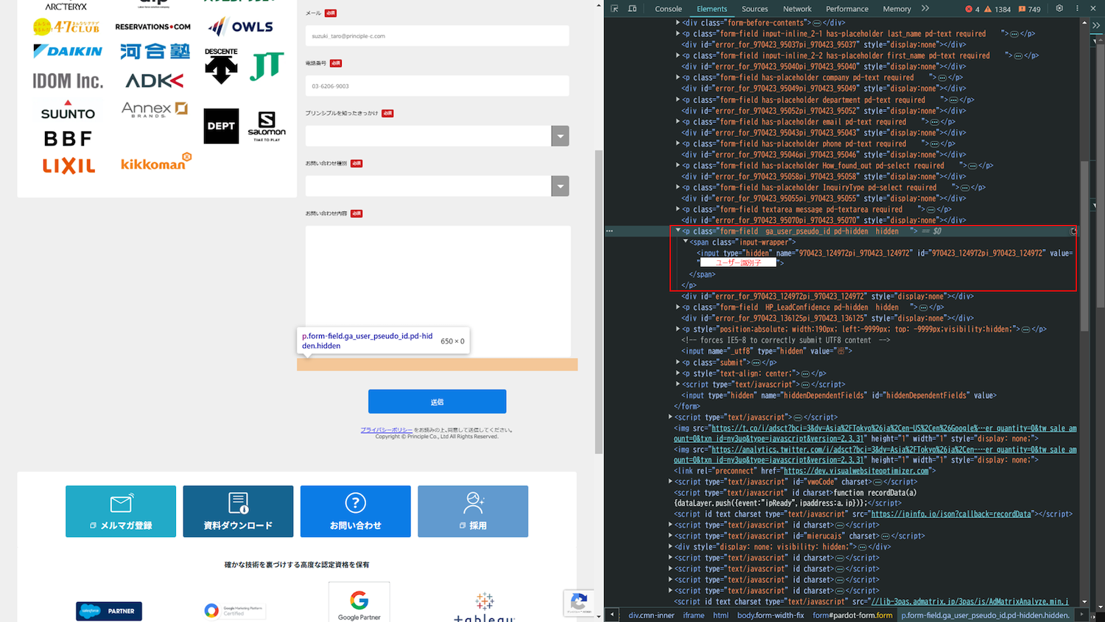Click the Google Partner badge

(359, 602)
